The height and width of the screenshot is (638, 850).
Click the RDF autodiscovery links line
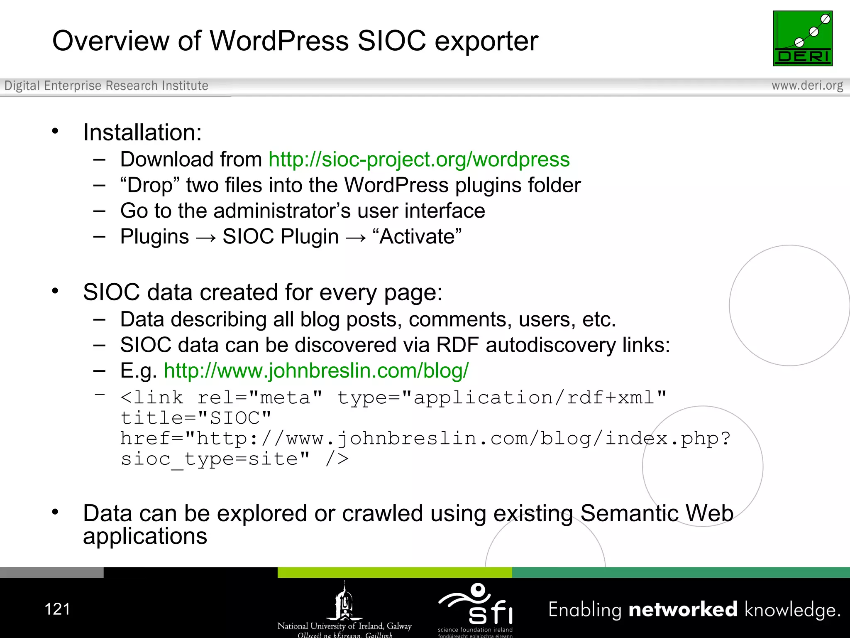click(395, 345)
